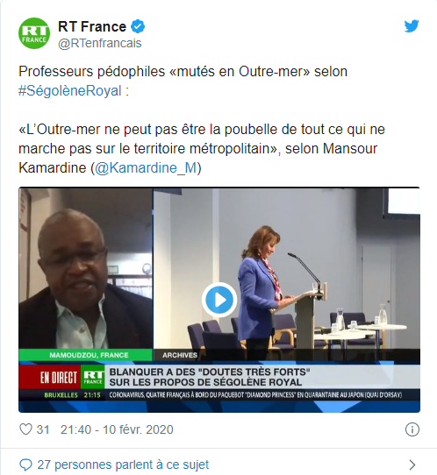The height and width of the screenshot is (475, 437).
Task: Click the @RTenfrancais handle
Action: click(x=100, y=43)
